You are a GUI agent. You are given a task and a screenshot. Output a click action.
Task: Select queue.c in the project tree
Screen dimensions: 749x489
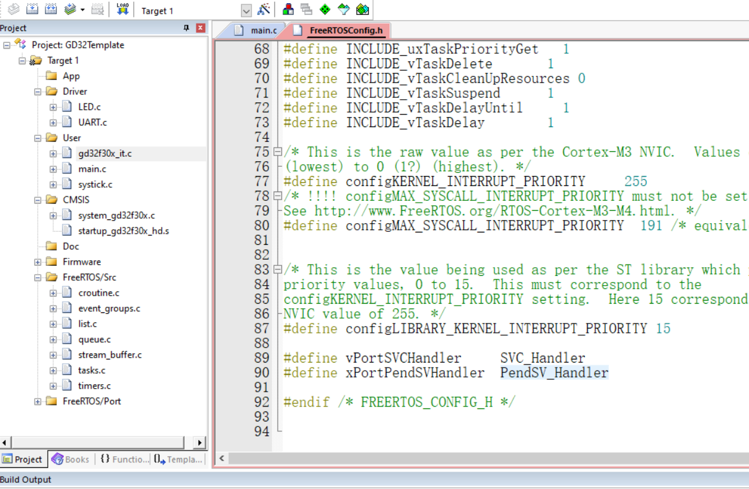tap(94, 339)
